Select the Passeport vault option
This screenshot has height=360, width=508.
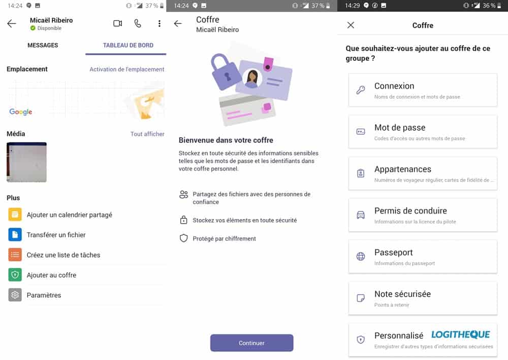(423, 257)
